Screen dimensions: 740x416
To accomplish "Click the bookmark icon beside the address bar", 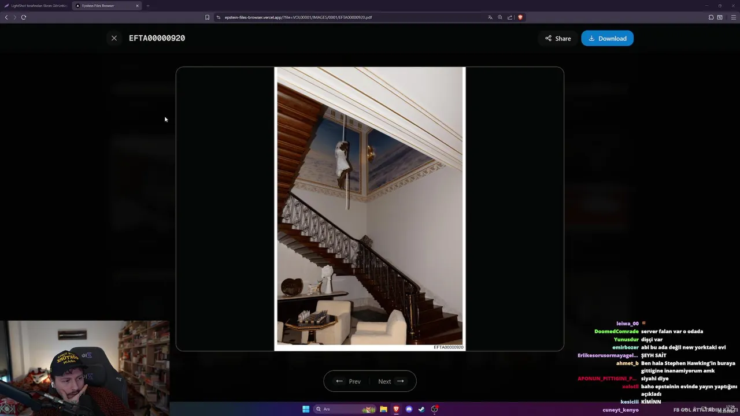I will (207, 17).
